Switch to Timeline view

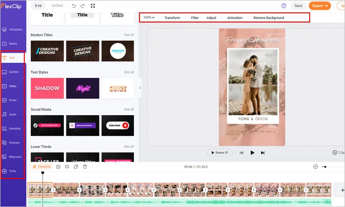pyautogui.click(x=41, y=167)
